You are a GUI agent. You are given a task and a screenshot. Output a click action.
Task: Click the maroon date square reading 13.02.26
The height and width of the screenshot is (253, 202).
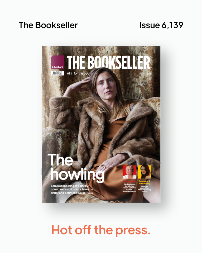tap(57, 62)
